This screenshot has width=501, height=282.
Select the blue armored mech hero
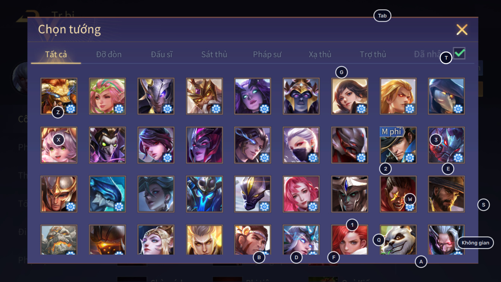(204, 194)
